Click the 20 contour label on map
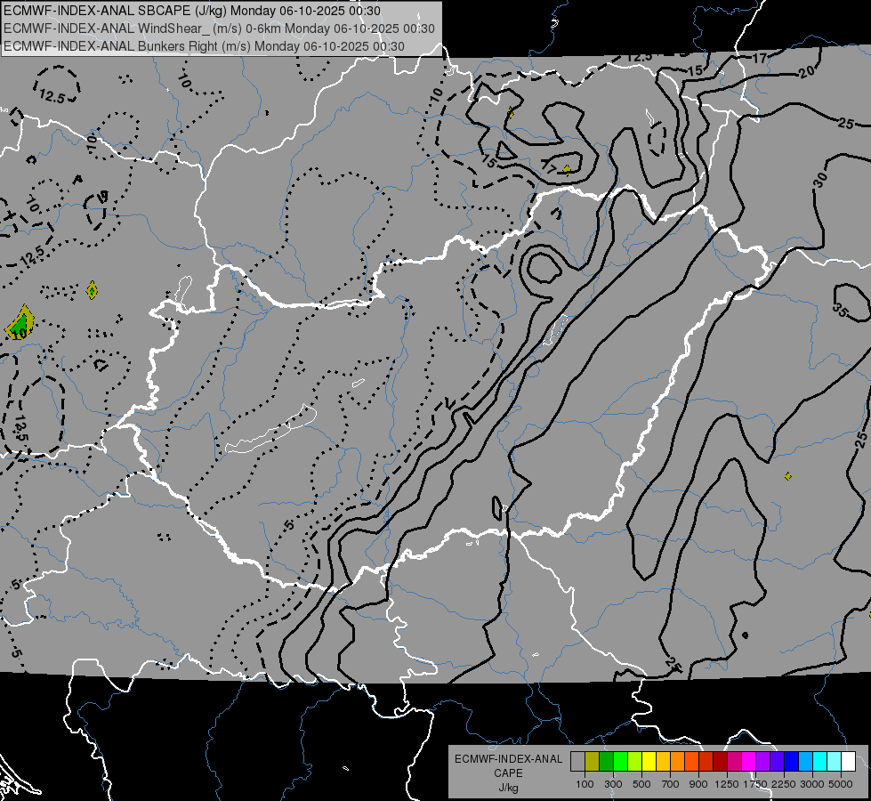This screenshot has height=801, width=871. (x=807, y=72)
